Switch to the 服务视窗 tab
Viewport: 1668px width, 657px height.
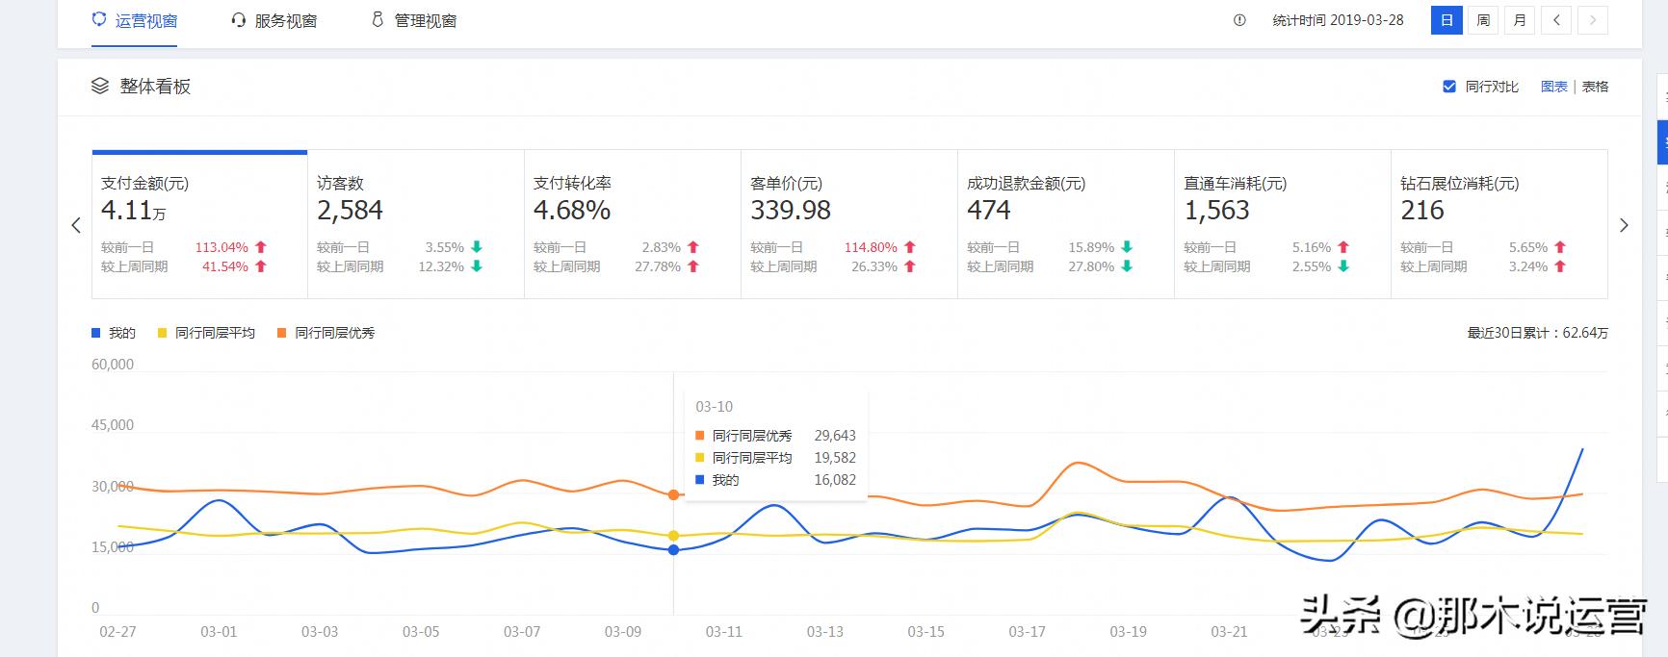tap(285, 21)
